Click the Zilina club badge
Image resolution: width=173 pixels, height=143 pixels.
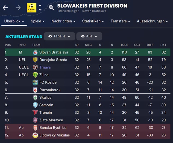pyautogui.click(x=35, y=75)
